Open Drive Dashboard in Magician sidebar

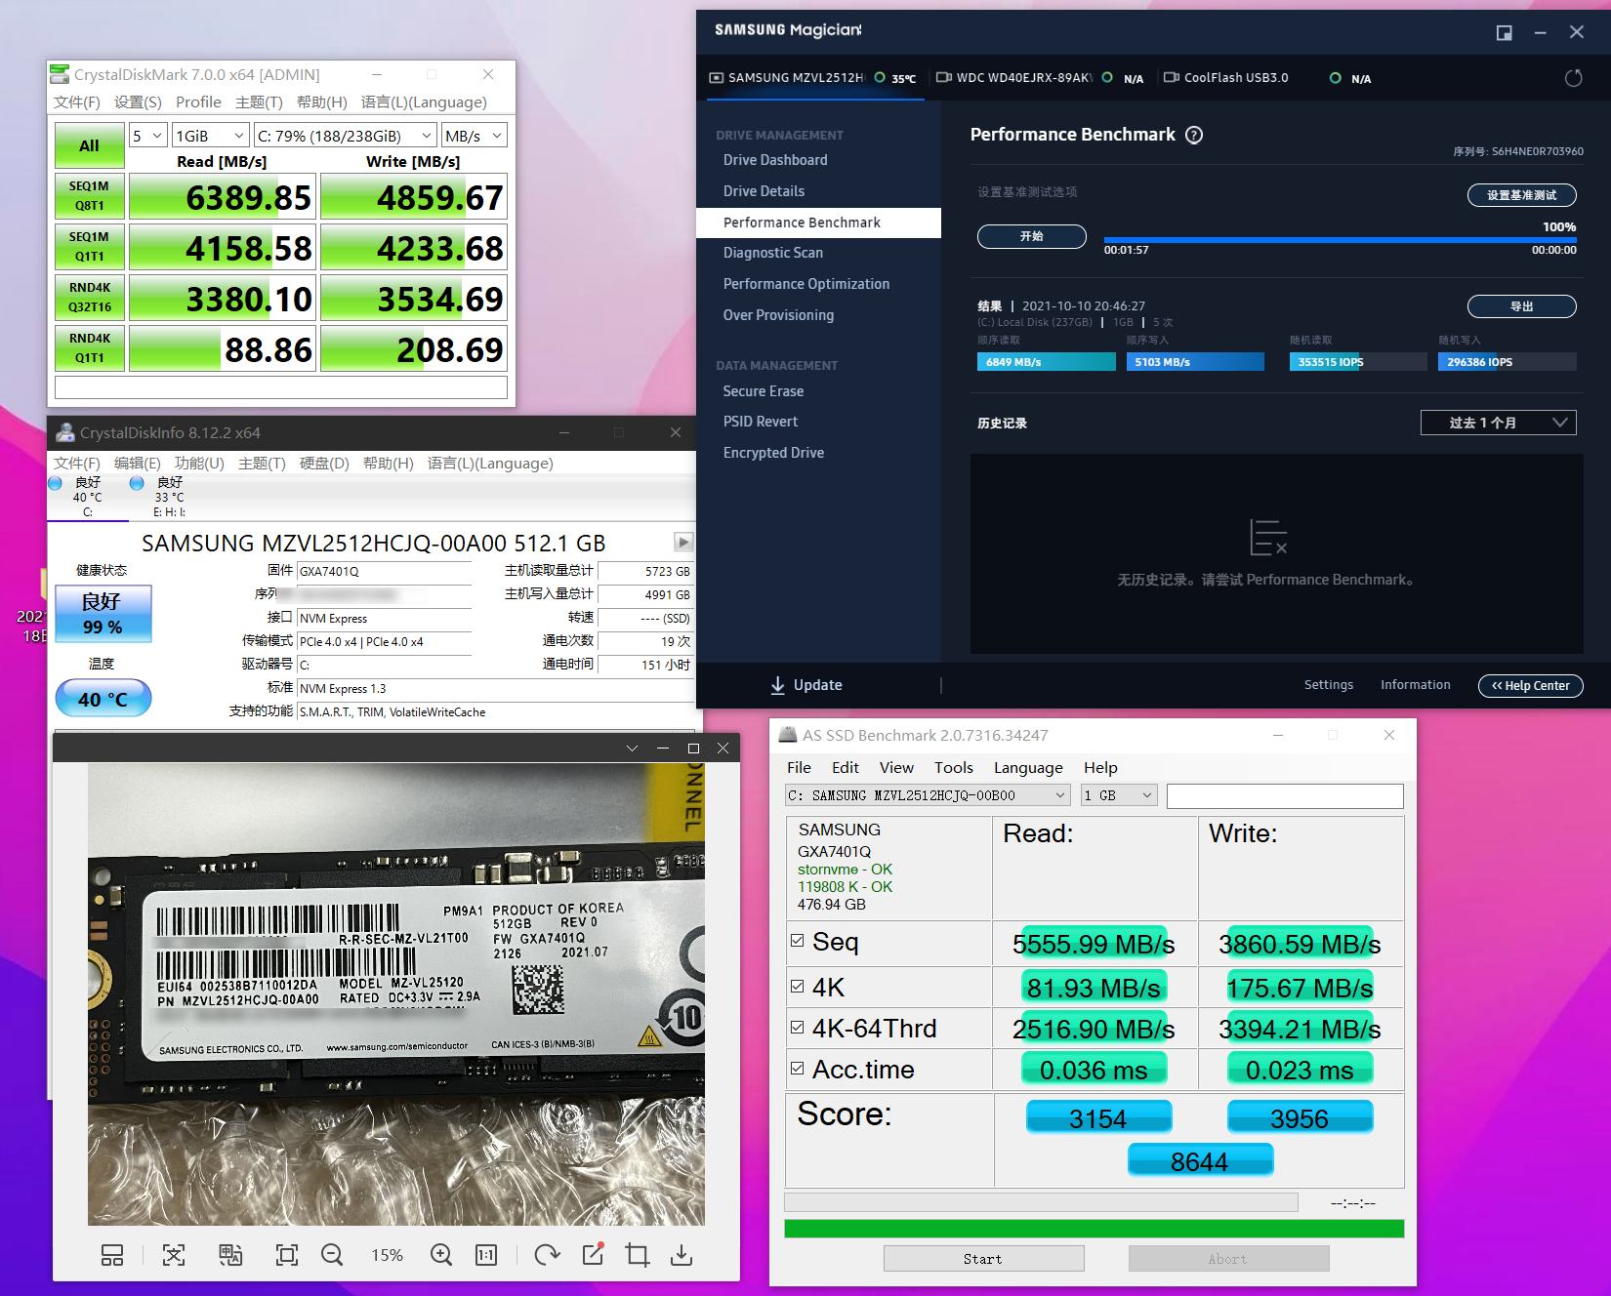click(775, 160)
